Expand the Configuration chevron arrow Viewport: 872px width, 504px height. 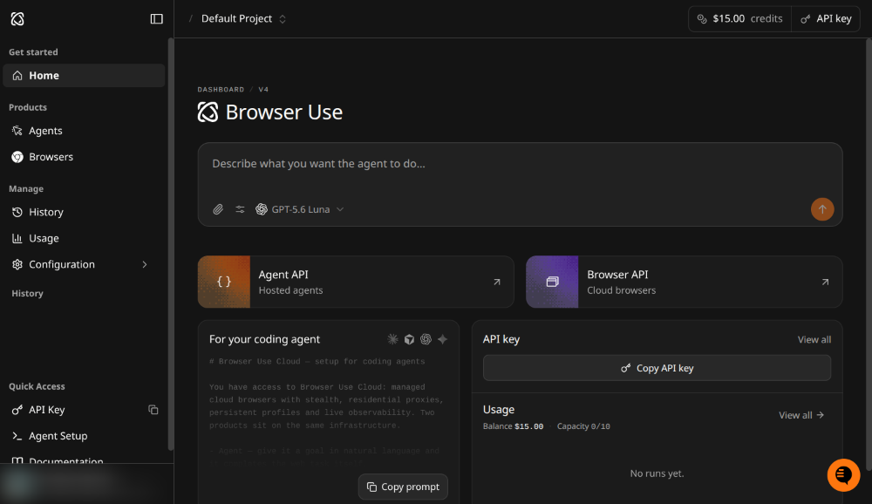[x=145, y=264]
